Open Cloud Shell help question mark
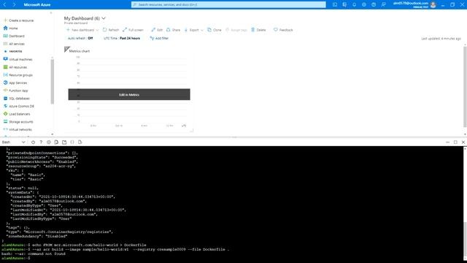The height and width of the screenshot is (263, 467). click(41, 142)
